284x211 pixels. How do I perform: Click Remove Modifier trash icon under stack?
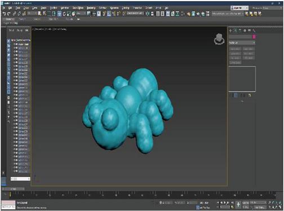tap(244, 95)
